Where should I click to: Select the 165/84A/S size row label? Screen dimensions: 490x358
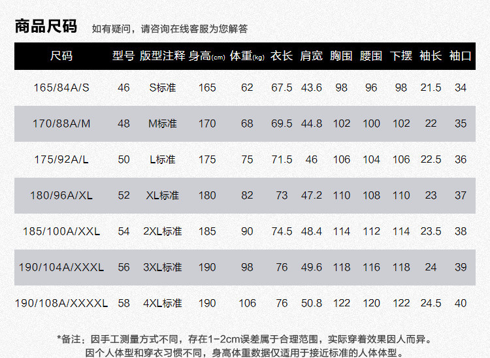62,88
